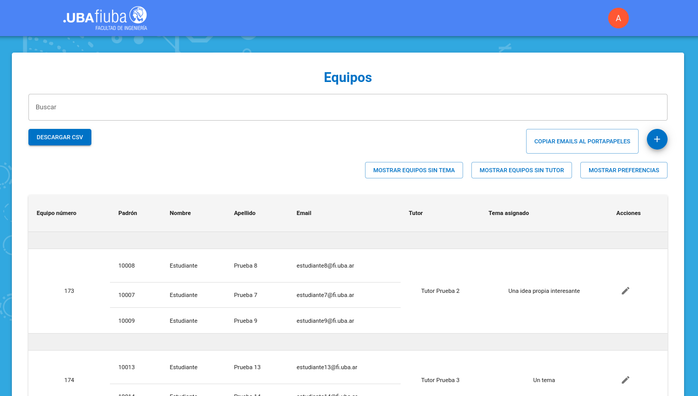
Task: Show teams without topic
Action: (414, 170)
